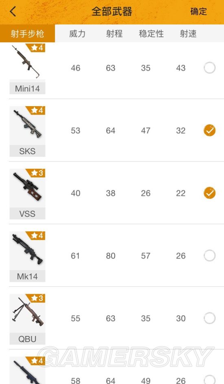This screenshot has width=224, height=384.
Task: Sort by 稳定性 column header
Action: click(151, 33)
